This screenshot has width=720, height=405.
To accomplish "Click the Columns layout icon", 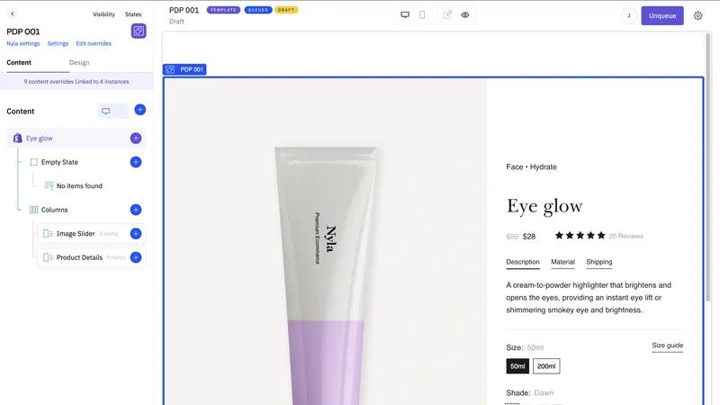I will [33, 210].
